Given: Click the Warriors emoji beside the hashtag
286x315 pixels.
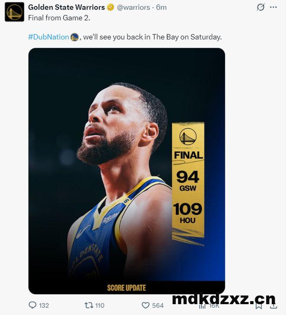Looking at the screenshot, I should pyautogui.click(x=75, y=37).
